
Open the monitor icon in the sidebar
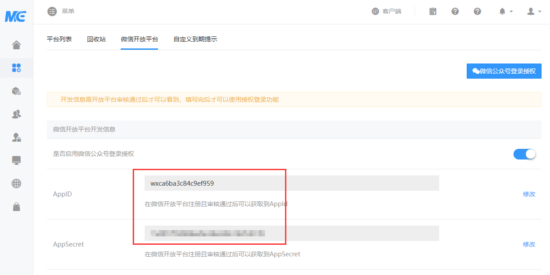tap(16, 160)
